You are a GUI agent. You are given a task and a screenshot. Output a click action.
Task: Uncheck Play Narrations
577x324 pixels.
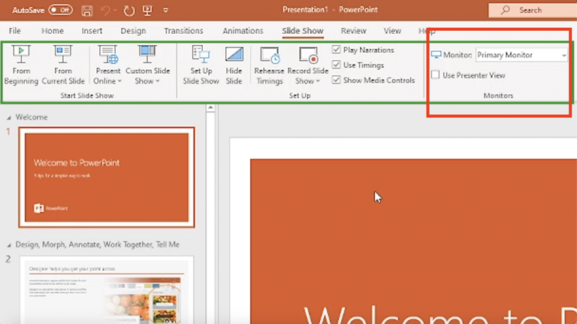click(x=337, y=50)
